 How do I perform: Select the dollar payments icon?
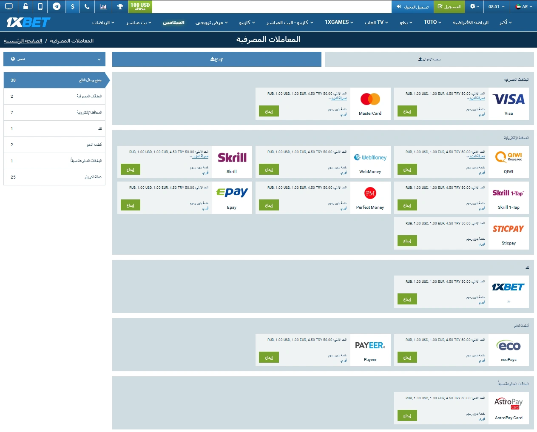[72, 7]
